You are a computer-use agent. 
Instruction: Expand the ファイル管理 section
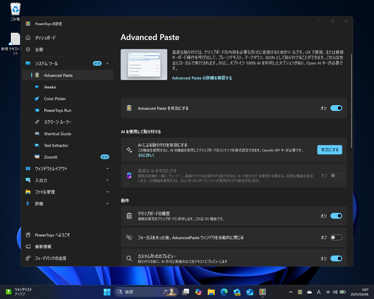coord(108,192)
